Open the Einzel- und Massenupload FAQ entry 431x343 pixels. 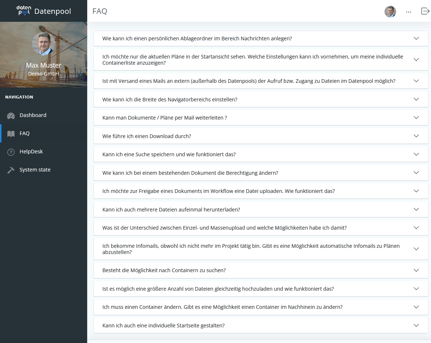pyautogui.click(x=416, y=227)
